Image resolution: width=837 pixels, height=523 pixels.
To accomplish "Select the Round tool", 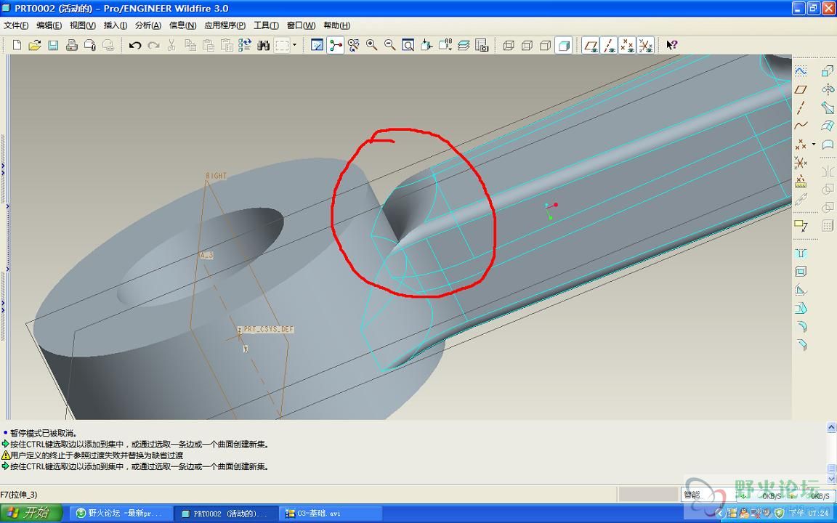I will 801,327.
